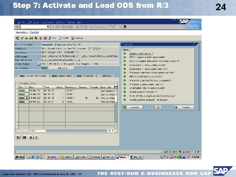The width and height of the screenshot is (236, 177).
Task: Open the command field history dropdown
Action: [48, 27]
